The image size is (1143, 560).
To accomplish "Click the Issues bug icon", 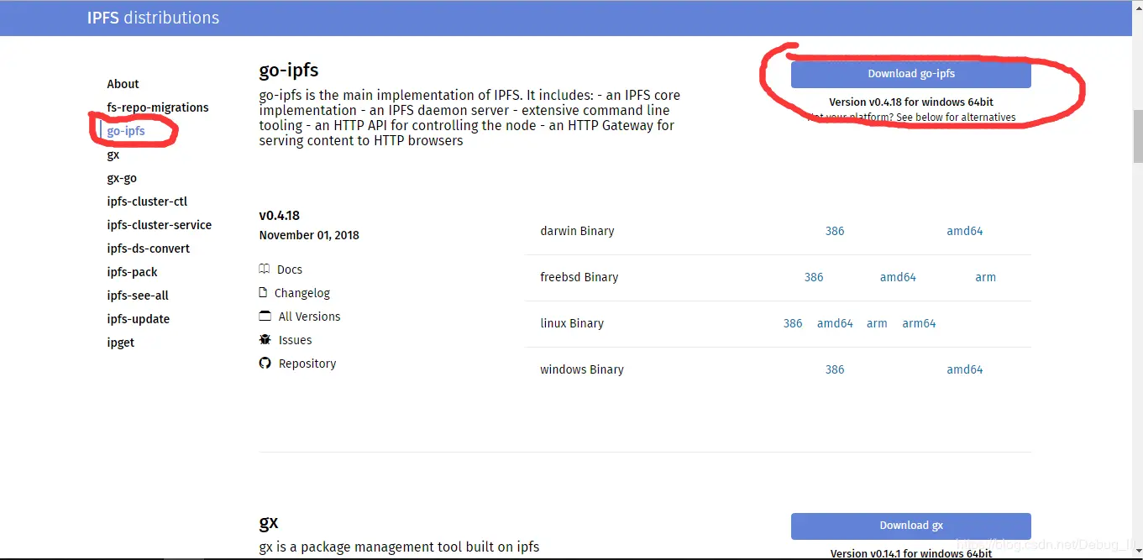I will coord(265,340).
